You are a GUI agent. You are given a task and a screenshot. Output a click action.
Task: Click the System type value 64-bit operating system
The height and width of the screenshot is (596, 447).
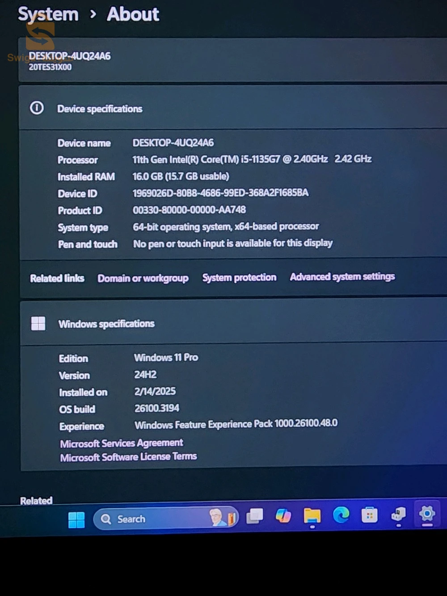pyautogui.click(x=226, y=227)
